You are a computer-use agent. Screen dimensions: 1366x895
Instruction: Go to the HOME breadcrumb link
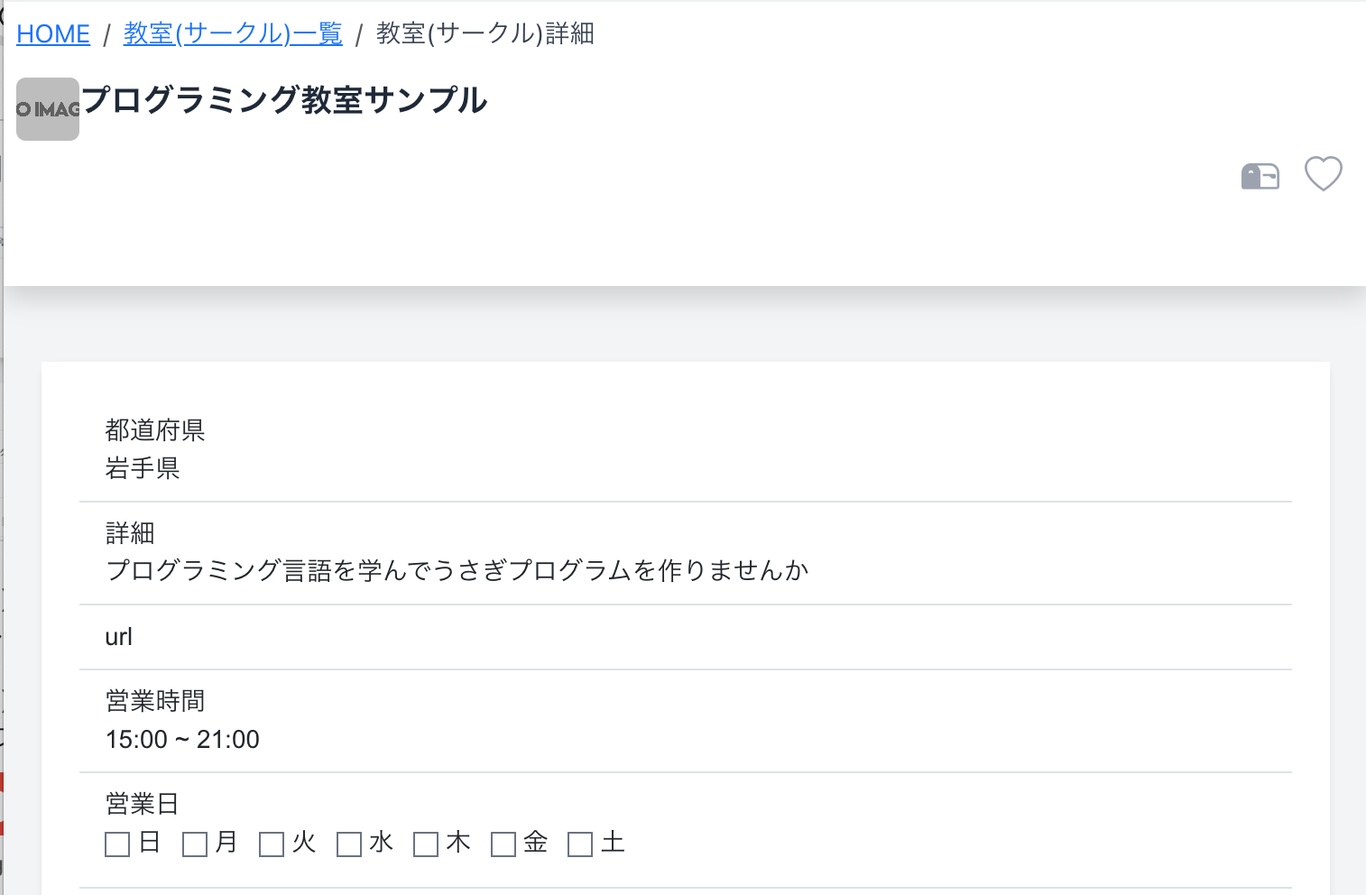coord(53,34)
